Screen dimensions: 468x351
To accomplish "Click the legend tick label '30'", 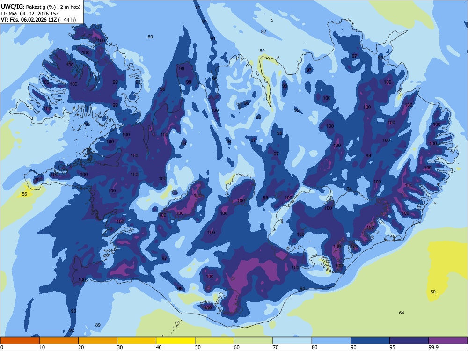I will click(120, 347).
